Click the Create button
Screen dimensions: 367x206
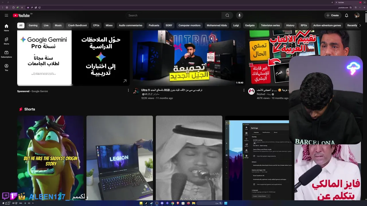(333, 15)
